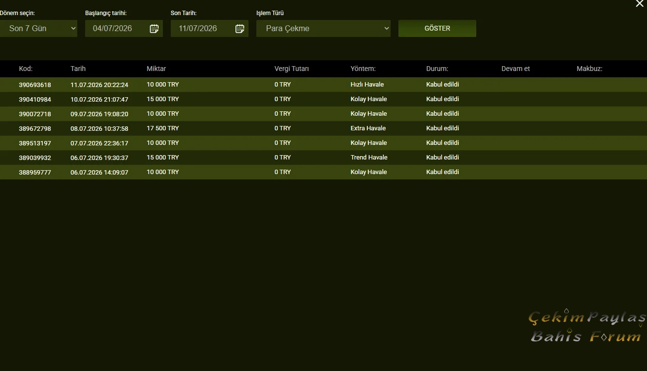Image resolution: width=647 pixels, height=371 pixels.
Task: Edit the start date field 04/07/2026
Action: click(x=124, y=28)
